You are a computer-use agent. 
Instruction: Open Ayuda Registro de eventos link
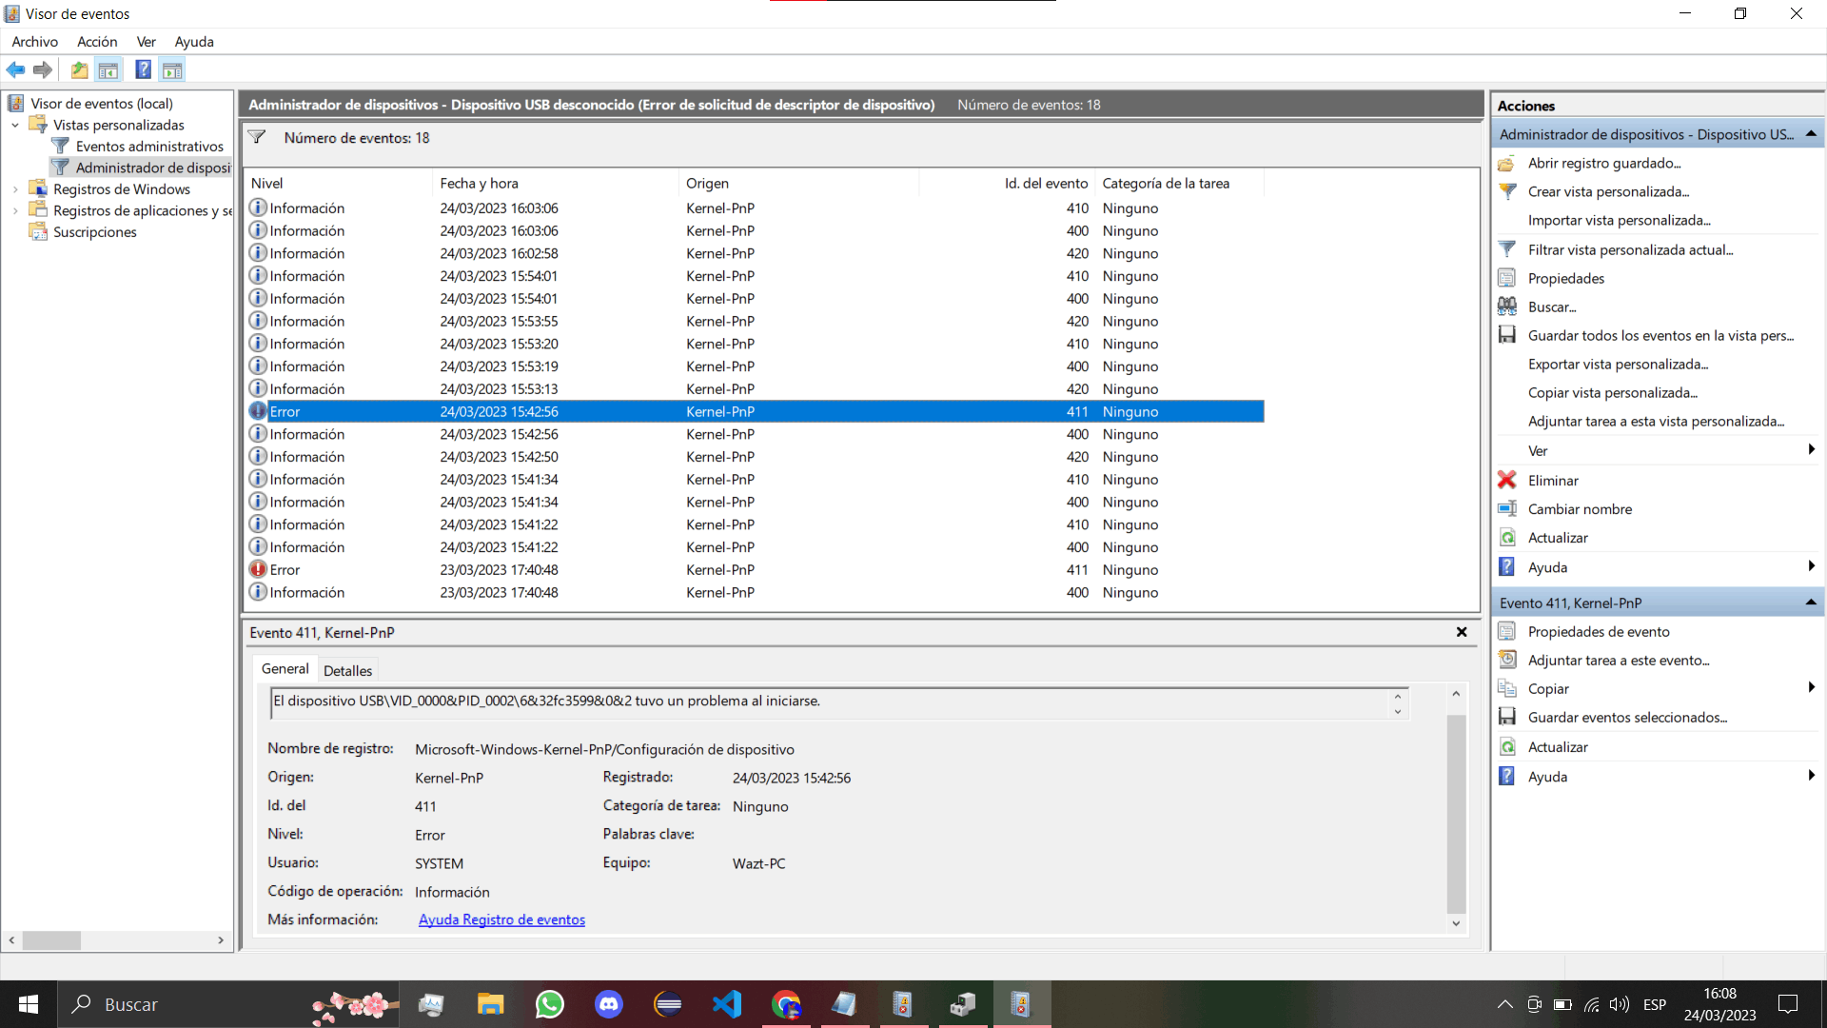[501, 919]
